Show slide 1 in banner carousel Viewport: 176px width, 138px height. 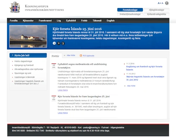point(54,43)
